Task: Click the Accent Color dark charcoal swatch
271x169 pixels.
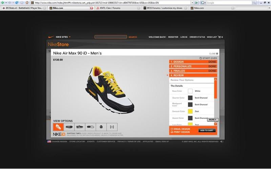Action: (x=190, y=118)
